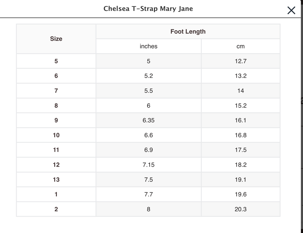
Task: Click the 19.6 cm cell
Action: click(x=241, y=195)
